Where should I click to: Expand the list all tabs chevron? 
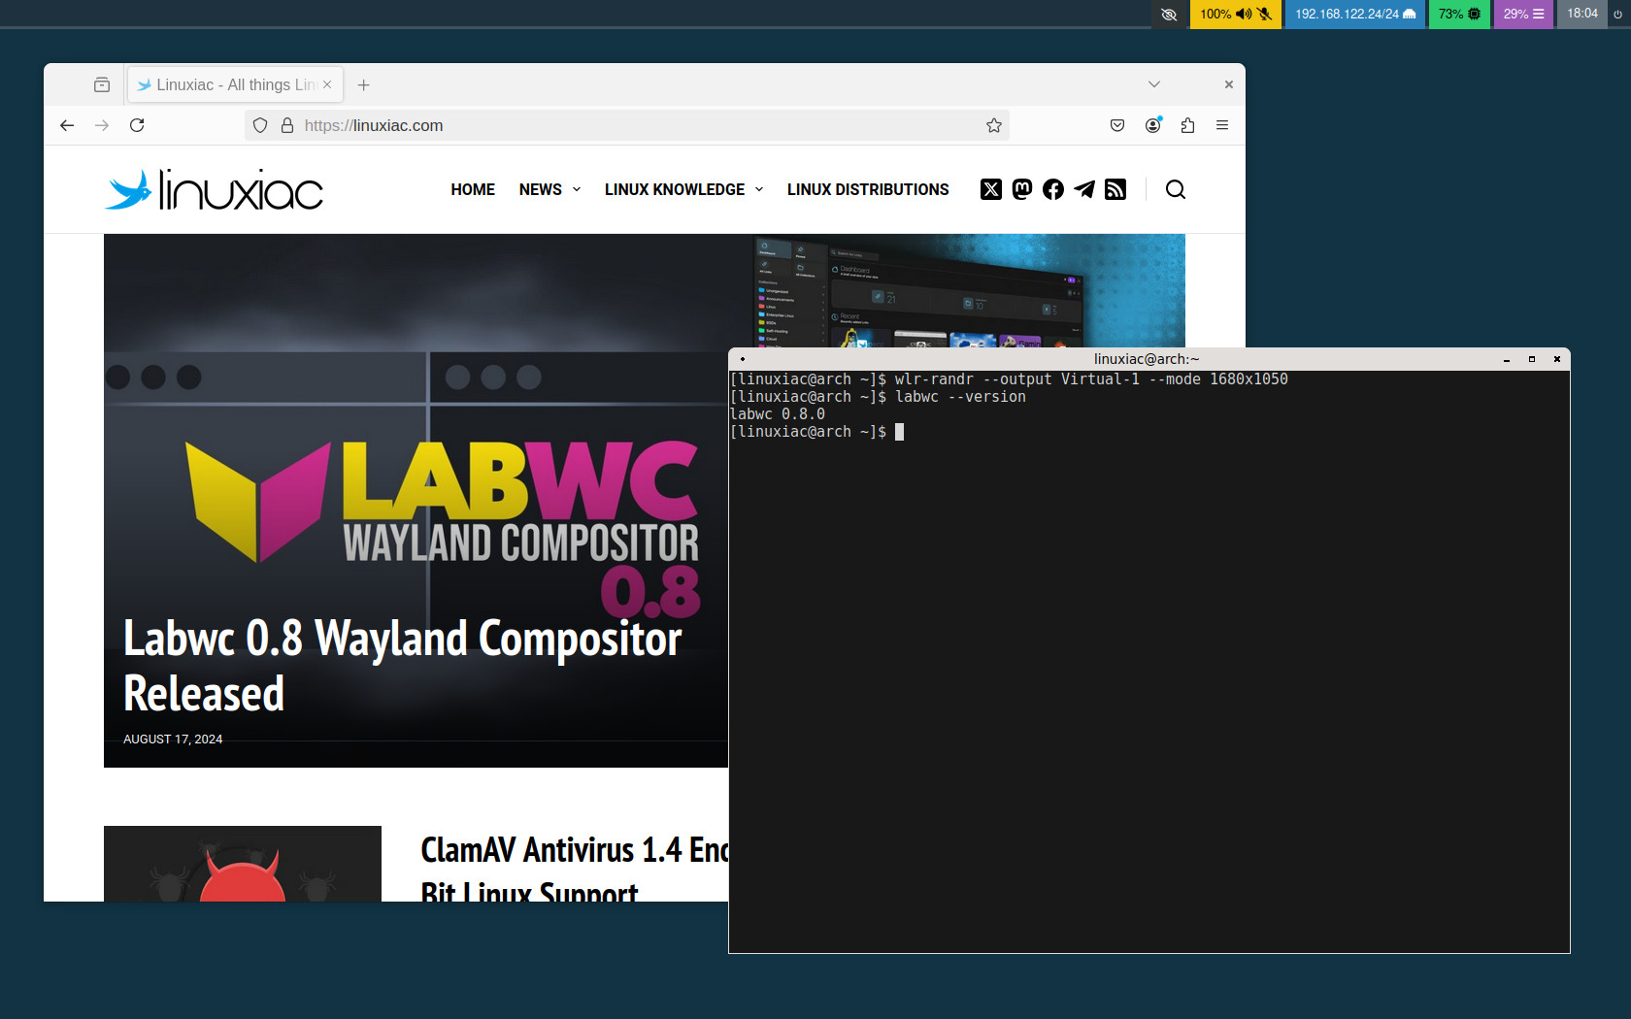pos(1154,84)
